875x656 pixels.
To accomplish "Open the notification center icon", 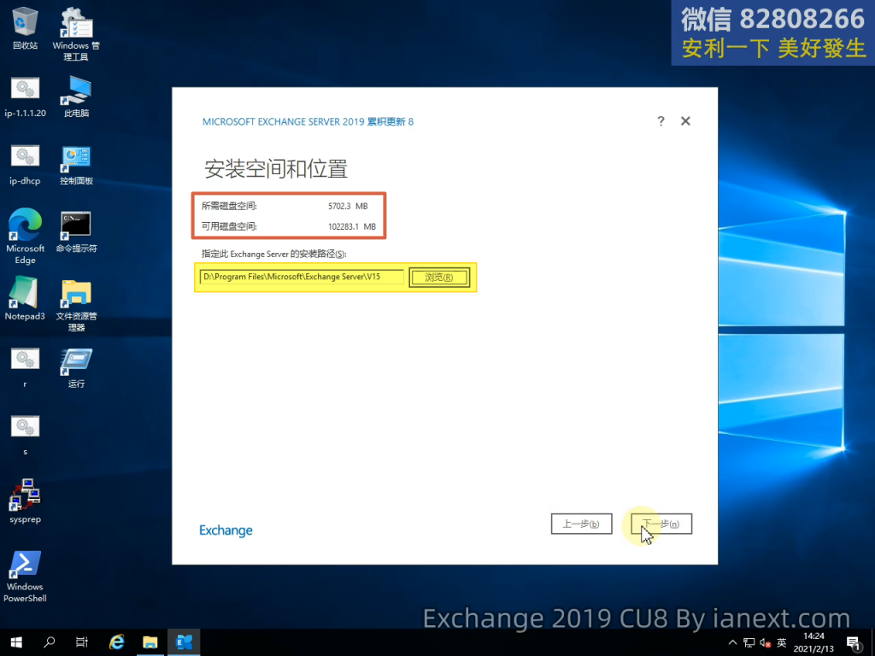I will point(853,642).
